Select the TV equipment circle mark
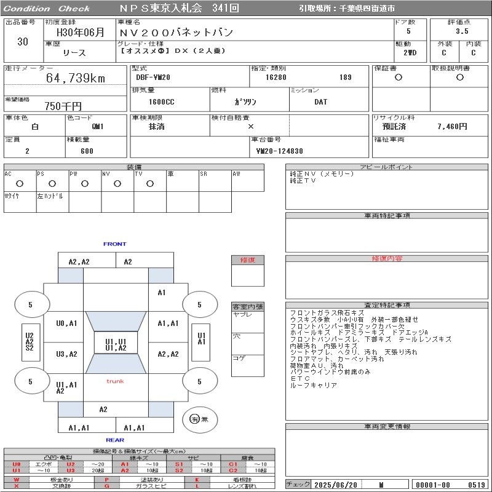 (x=150, y=183)
